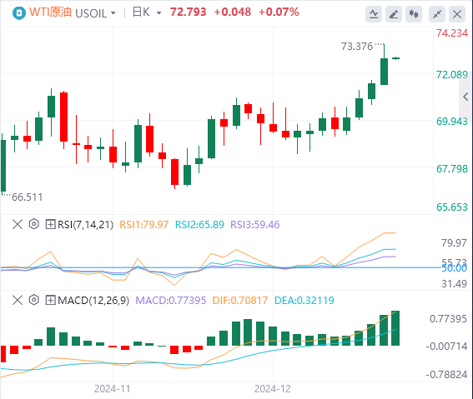Click the +0.048 price change
This screenshot has height=399, width=473.
tap(232, 12)
